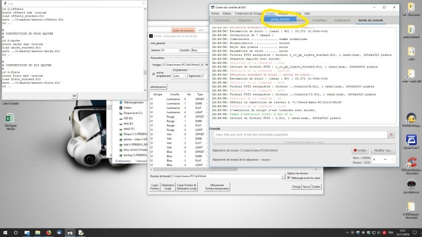Switch to the Empilement tab
The height and width of the screenshot is (237, 422).
click(x=342, y=21)
